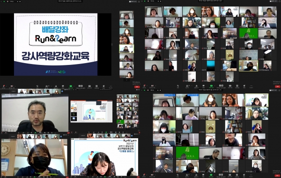The height and width of the screenshot is (178, 281).
Task: Click green Share Screen in top-left toolbar
Action: click(71, 87)
